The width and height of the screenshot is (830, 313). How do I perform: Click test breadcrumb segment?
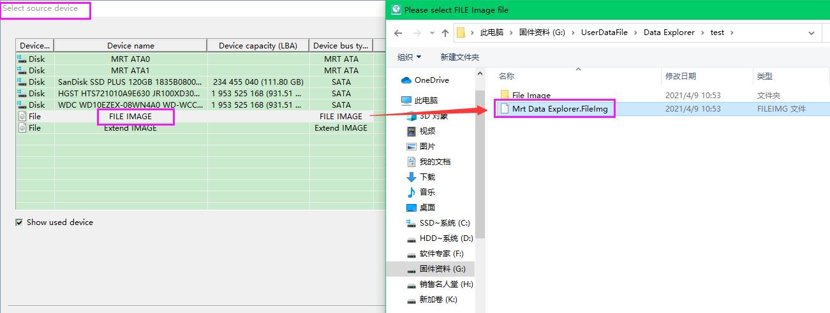tap(717, 33)
